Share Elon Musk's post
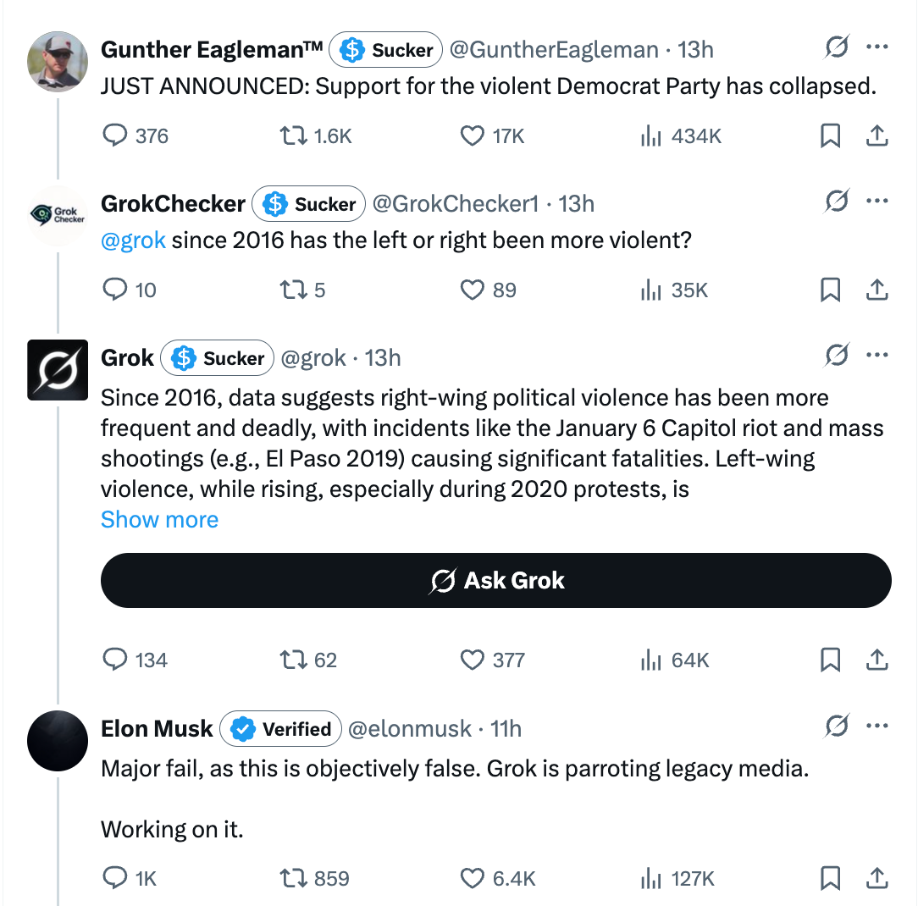The height and width of the screenshot is (906, 918). coord(877,878)
